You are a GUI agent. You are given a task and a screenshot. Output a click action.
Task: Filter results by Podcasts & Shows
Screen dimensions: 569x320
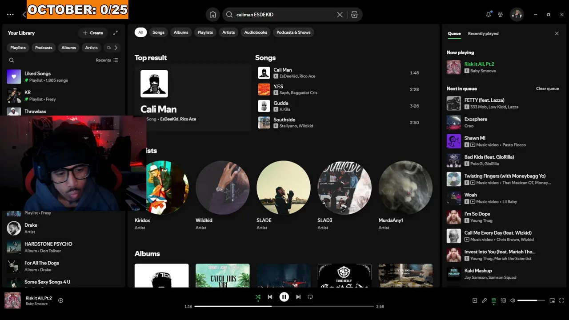click(x=293, y=32)
